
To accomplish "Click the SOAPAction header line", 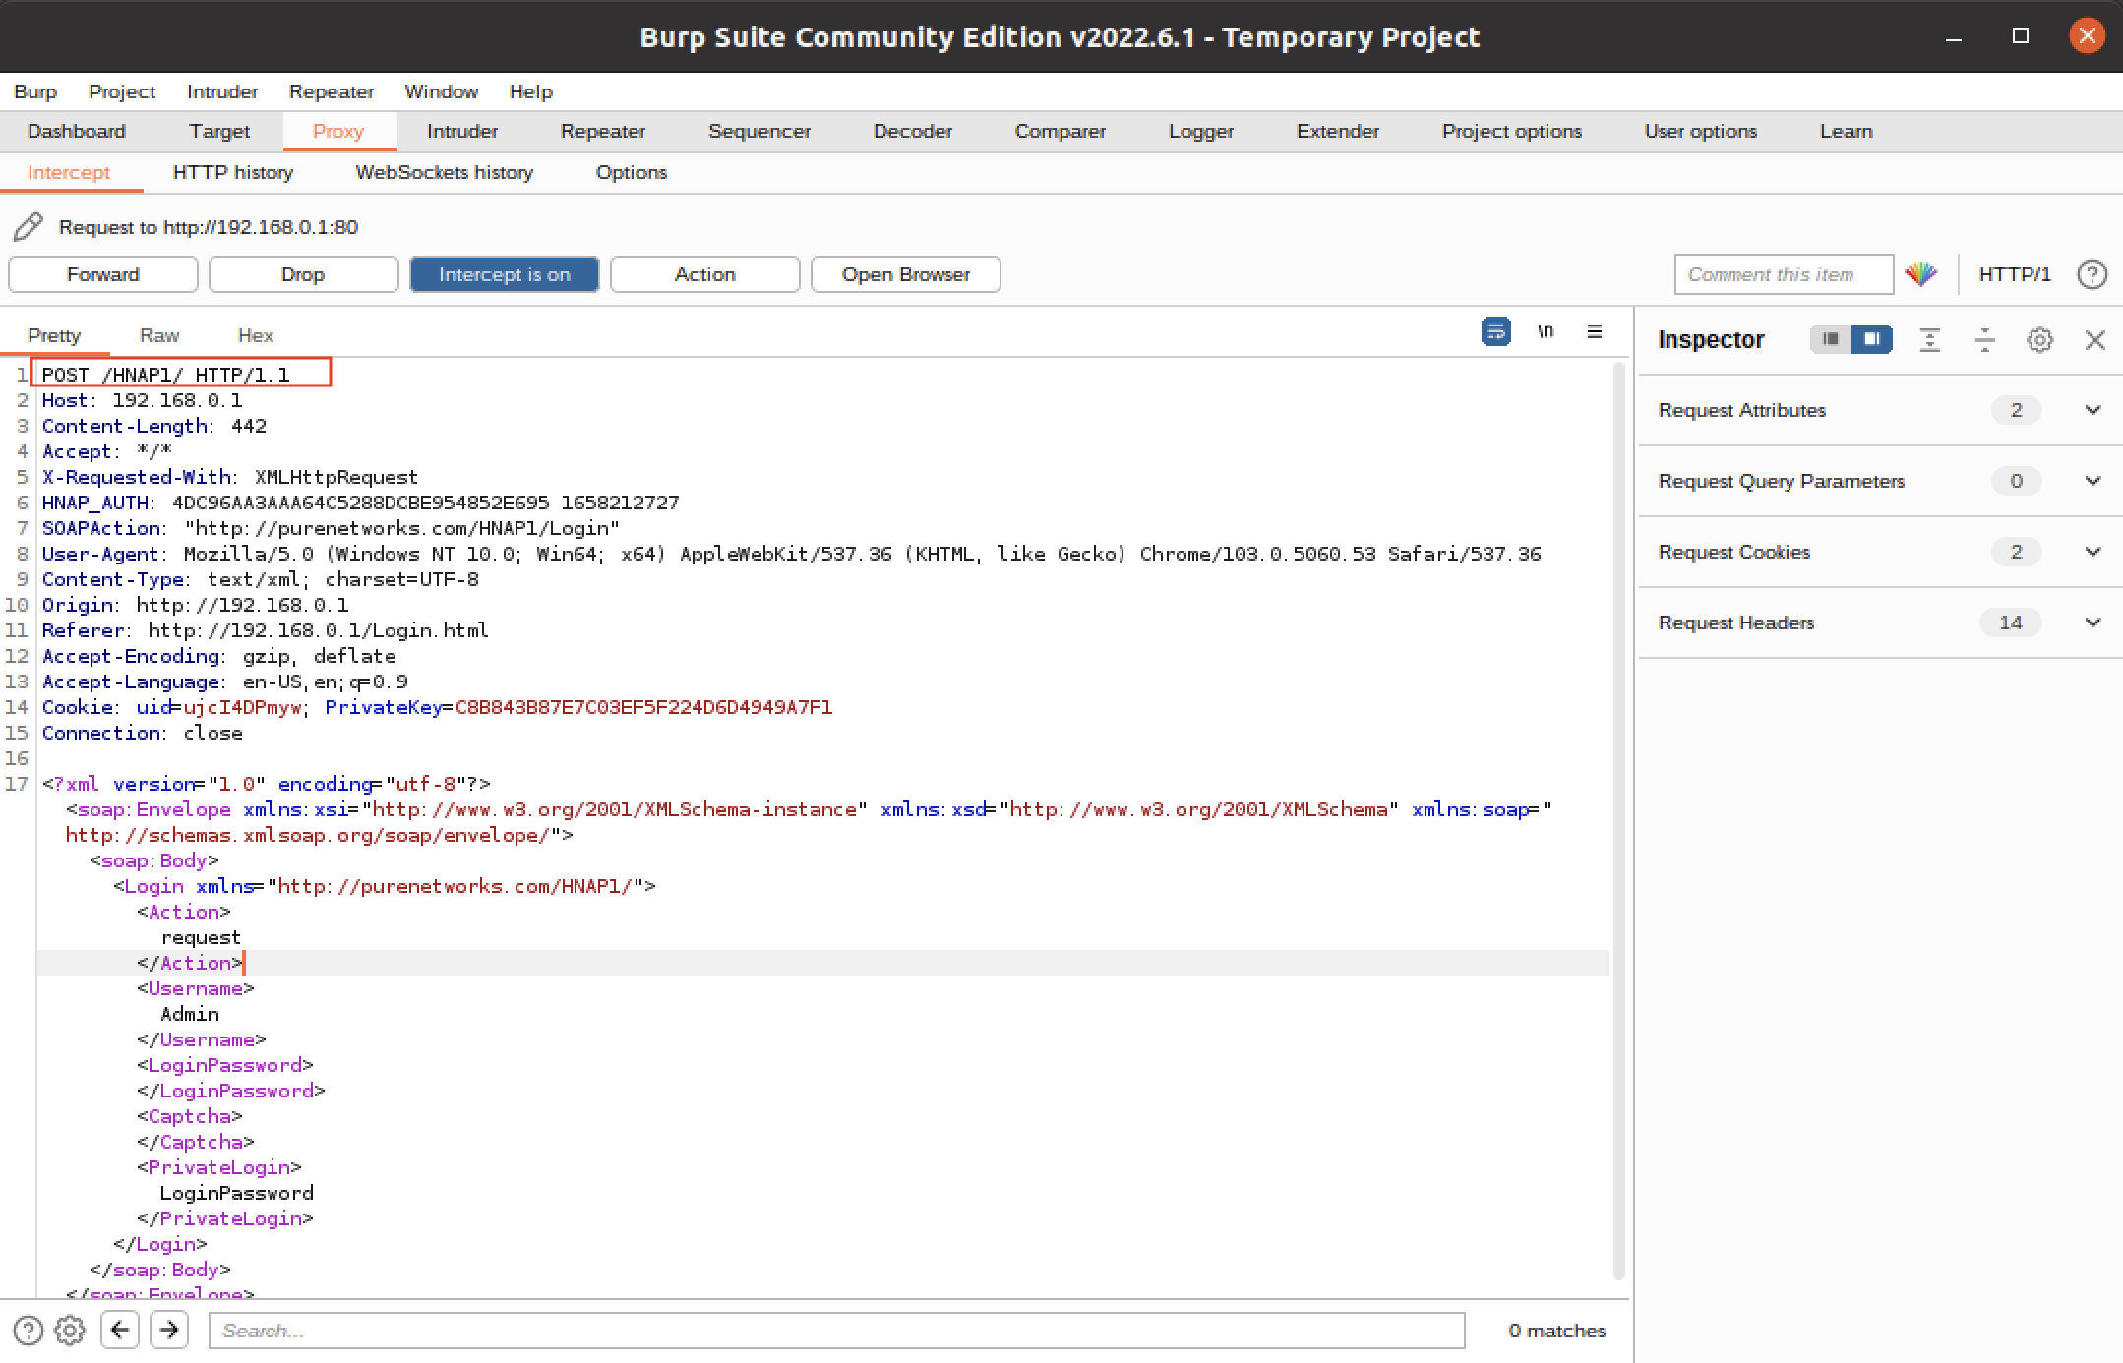I will click(331, 528).
